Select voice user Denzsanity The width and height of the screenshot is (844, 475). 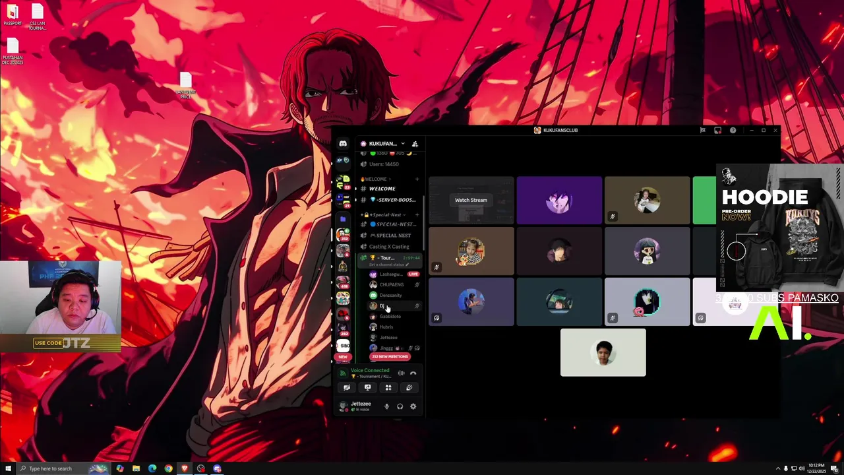tap(394, 295)
